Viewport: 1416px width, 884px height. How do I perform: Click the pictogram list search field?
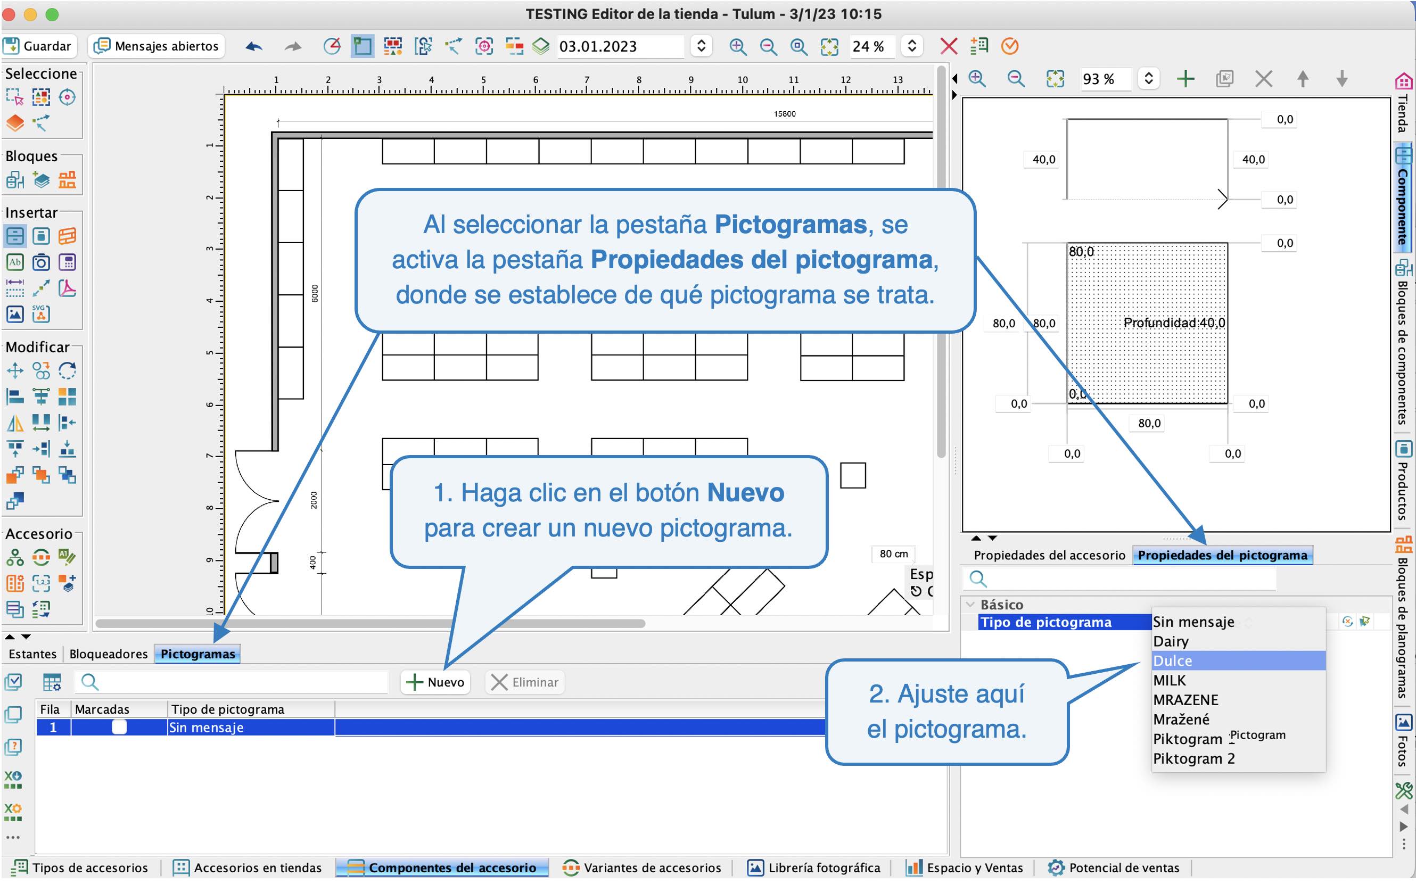click(232, 682)
